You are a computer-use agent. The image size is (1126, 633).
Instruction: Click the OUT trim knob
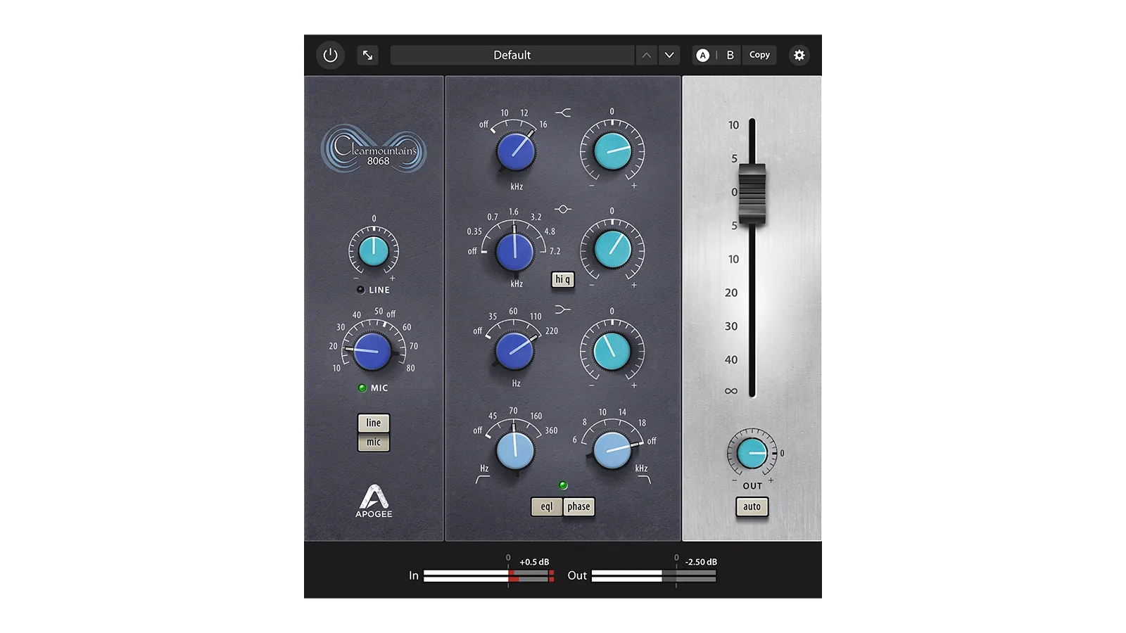[x=752, y=454]
